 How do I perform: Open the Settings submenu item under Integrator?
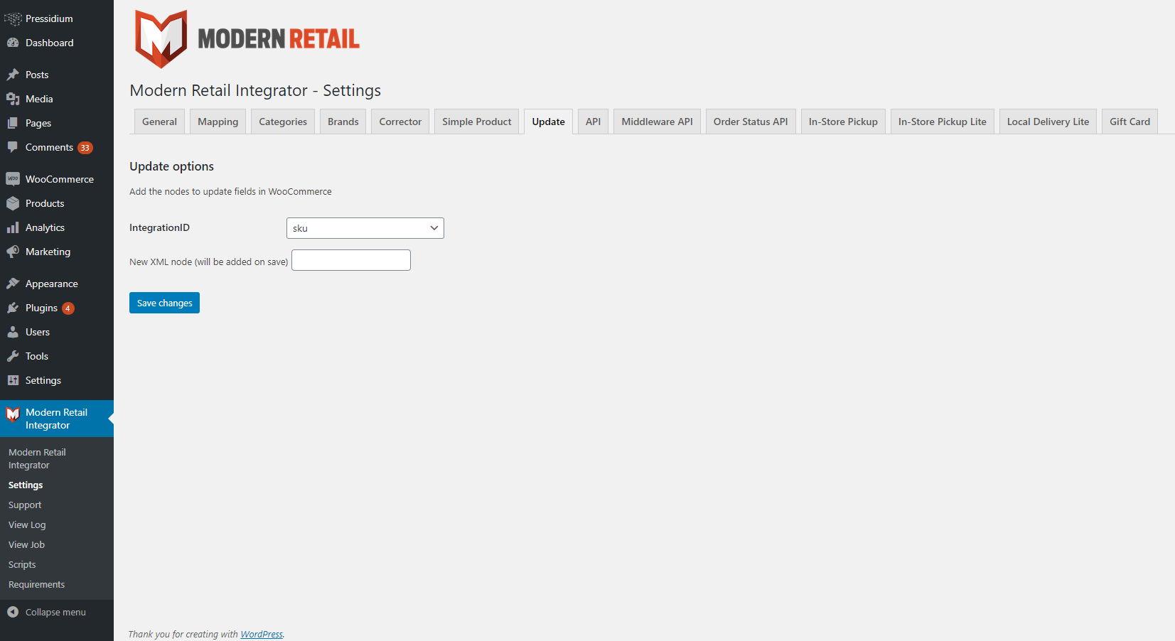click(26, 485)
